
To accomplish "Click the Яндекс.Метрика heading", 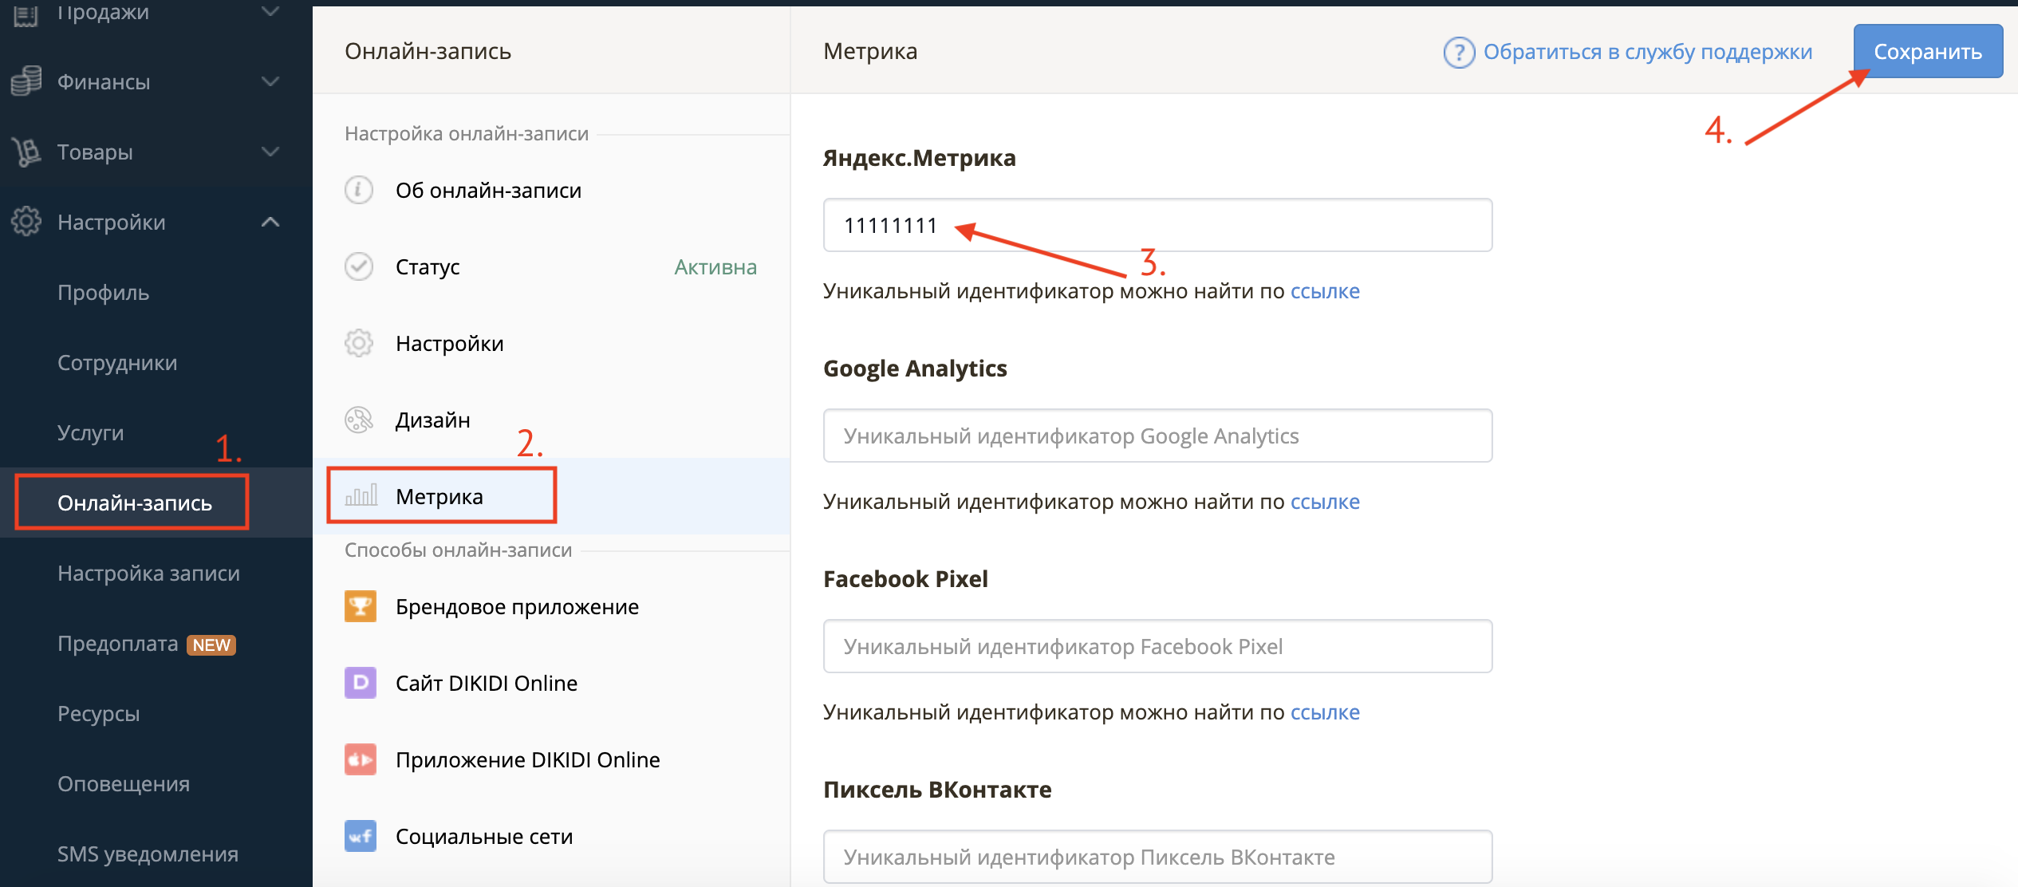I will (919, 158).
